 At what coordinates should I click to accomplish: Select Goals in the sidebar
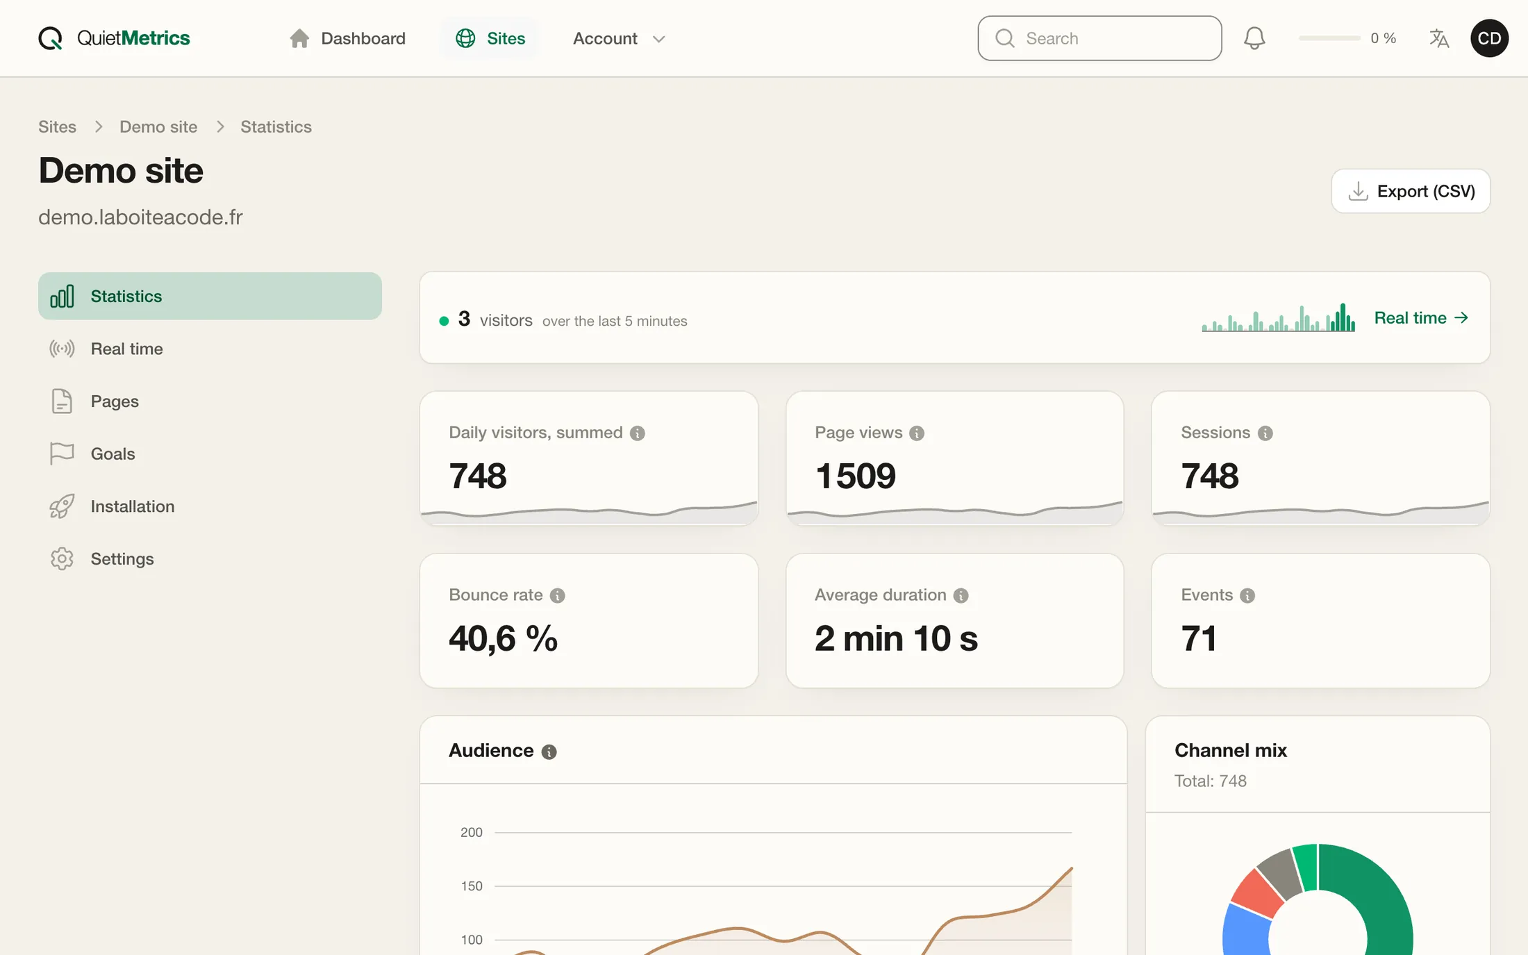(x=210, y=454)
